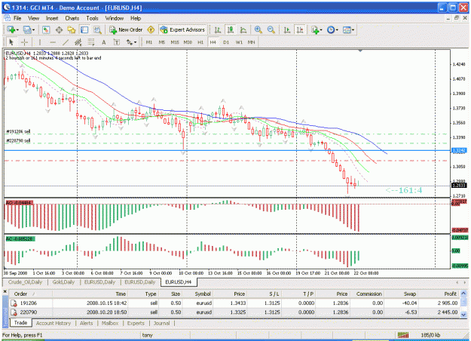The width and height of the screenshot is (471, 341).
Task: Select the equidistant channel tool
Action: [x=78, y=42]
